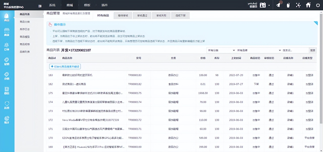Open the notifications bell icon
The image size is (323, 152).
click(278, 5)
